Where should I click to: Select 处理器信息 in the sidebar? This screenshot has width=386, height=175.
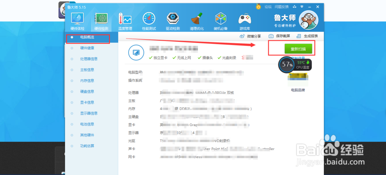coord(89,59)
